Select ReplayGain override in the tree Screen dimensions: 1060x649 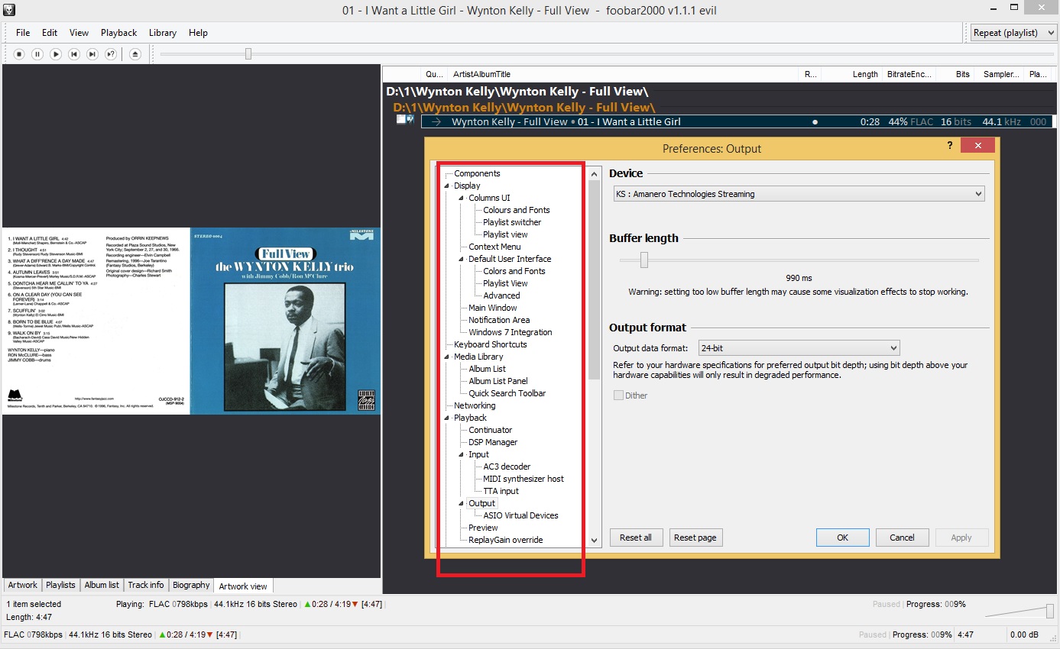point(506,541)
